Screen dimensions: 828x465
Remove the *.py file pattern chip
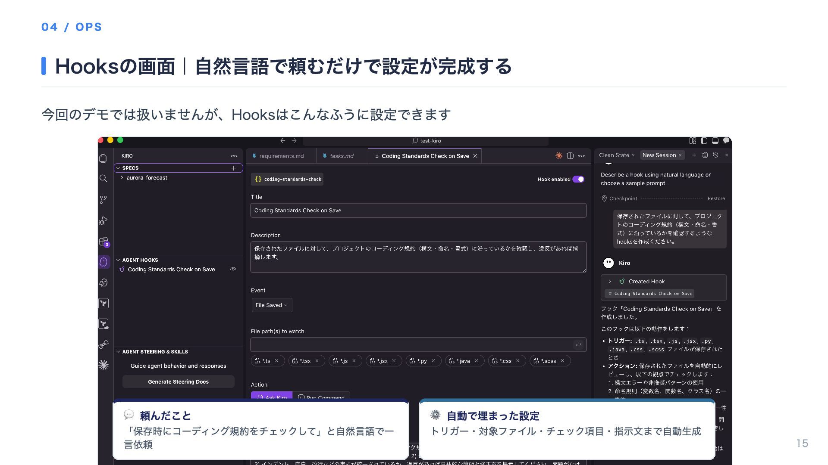tap(433, 361)
